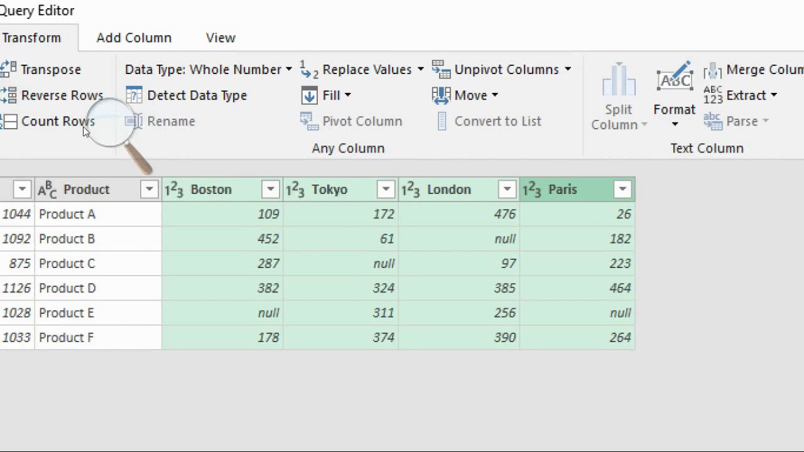
Task: Open the Data Type dropdown
Action: coord(288,70)
